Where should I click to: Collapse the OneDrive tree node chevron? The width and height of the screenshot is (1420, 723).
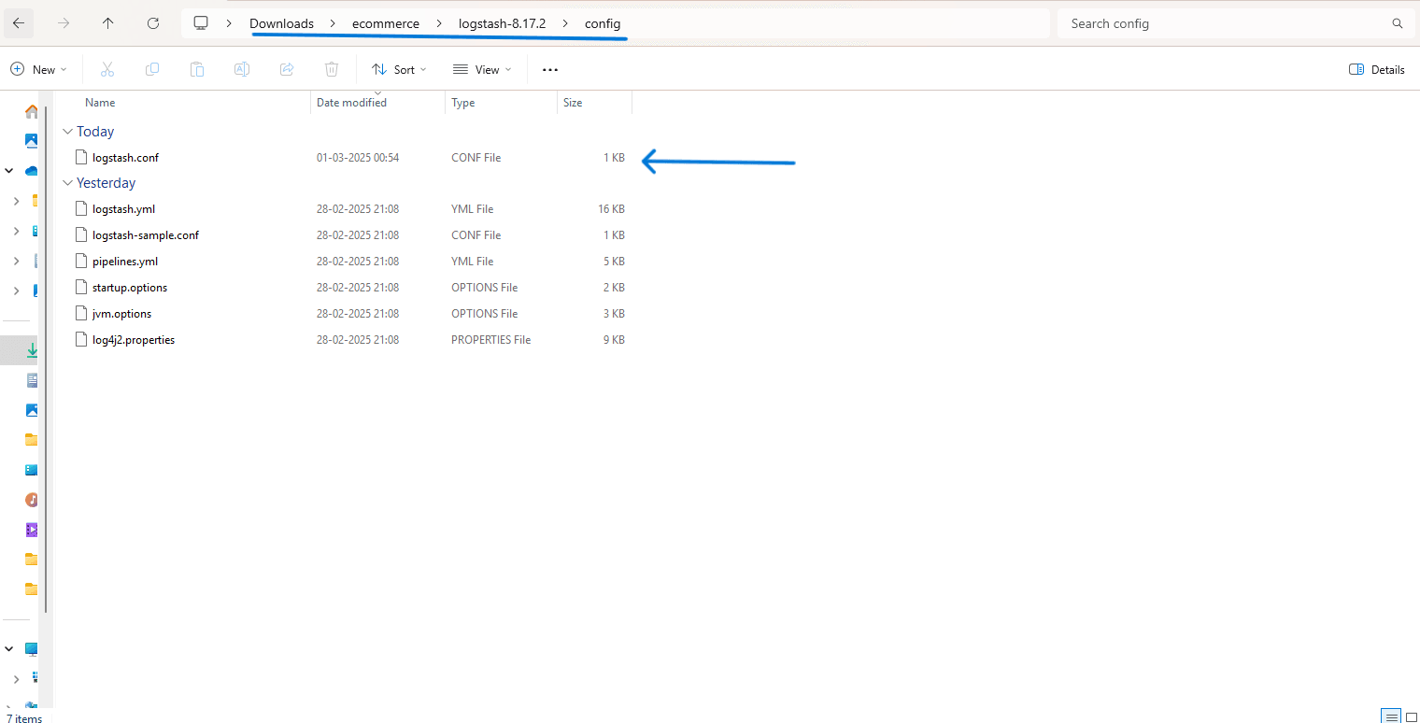[9, 171]
